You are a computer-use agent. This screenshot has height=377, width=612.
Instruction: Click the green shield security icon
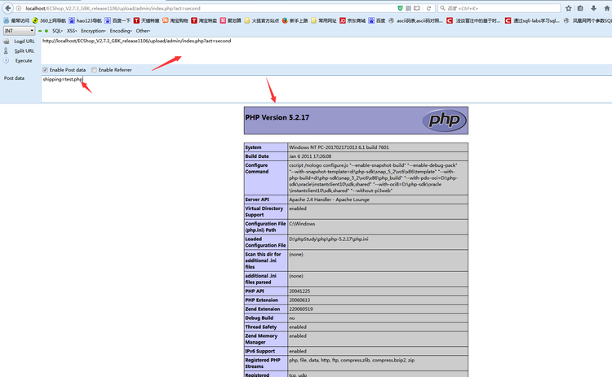coord(398,7)
